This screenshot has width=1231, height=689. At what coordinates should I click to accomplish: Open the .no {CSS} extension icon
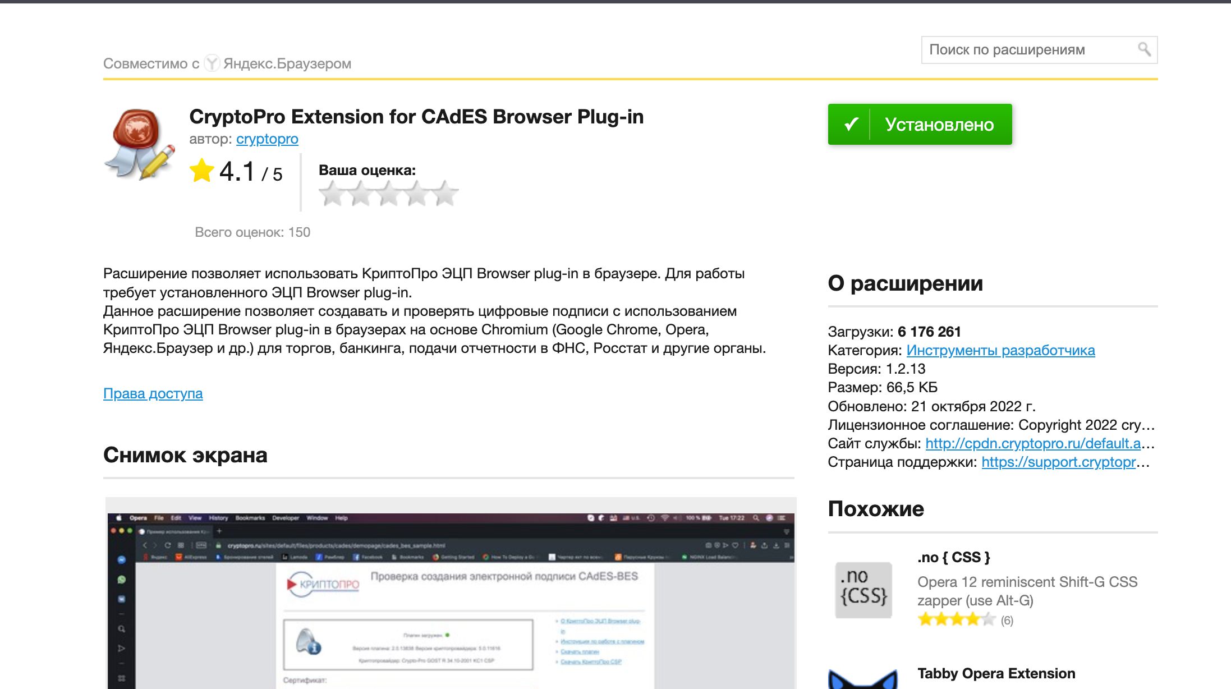click(863, 590)
